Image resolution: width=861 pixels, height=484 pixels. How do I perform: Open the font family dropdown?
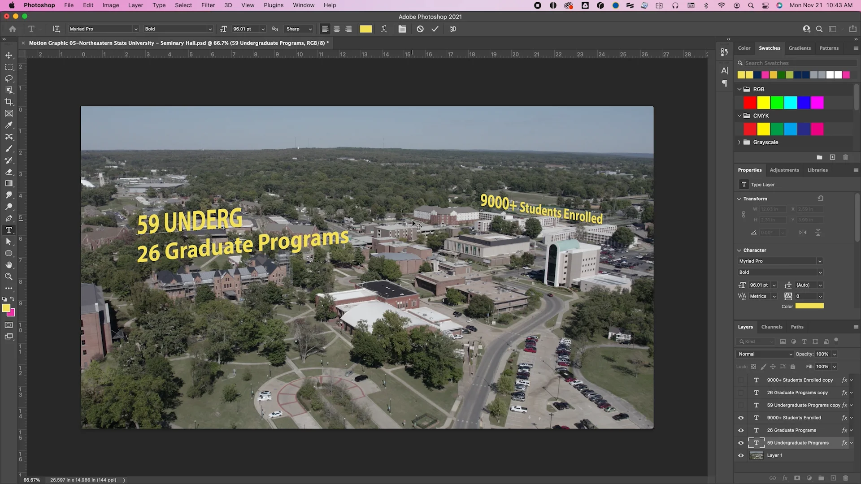pyautogui.click(x=103, y=29)
